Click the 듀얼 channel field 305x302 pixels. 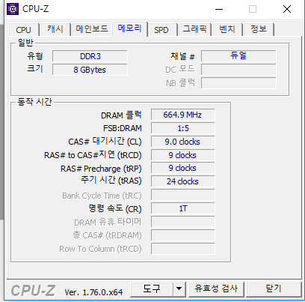[x=238, y=56]
